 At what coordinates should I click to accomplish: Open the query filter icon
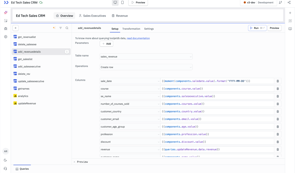[x=60, y=28]
